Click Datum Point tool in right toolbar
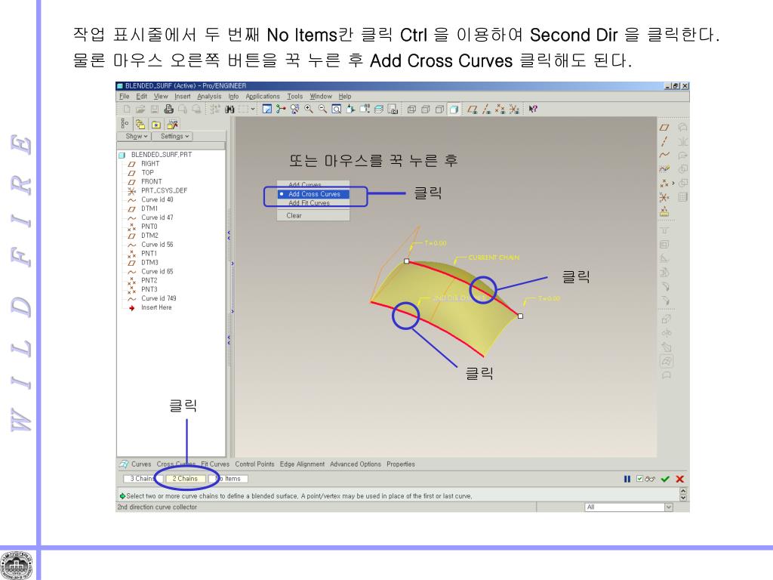 664,184
